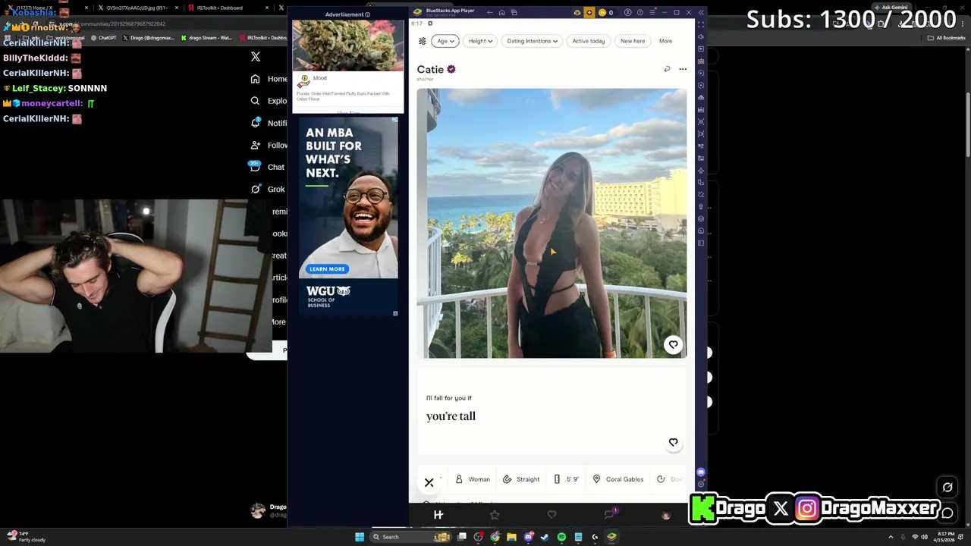This screenshot has width=971, height=546.
Task: Open the three-dot menu on Catie's profile
Action: [683, 69]
